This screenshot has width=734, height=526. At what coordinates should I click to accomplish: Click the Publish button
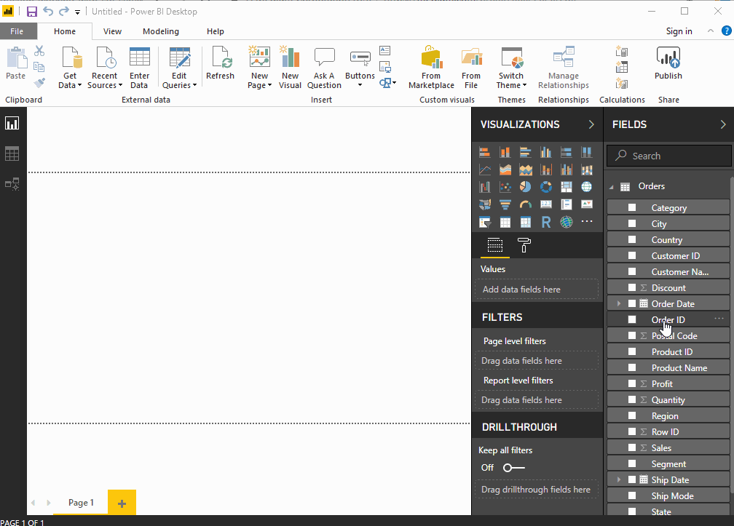point(668,63)
